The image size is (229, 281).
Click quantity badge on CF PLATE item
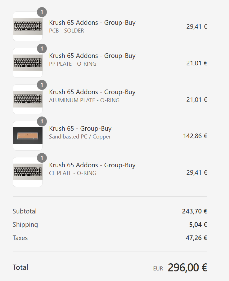pos(42,158)
